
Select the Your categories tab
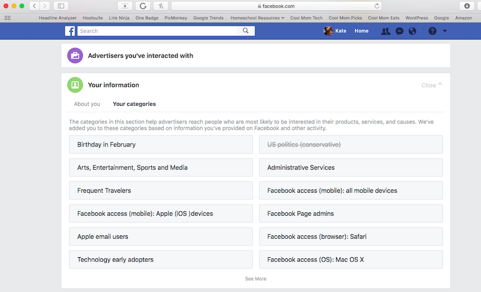(134, 104)
